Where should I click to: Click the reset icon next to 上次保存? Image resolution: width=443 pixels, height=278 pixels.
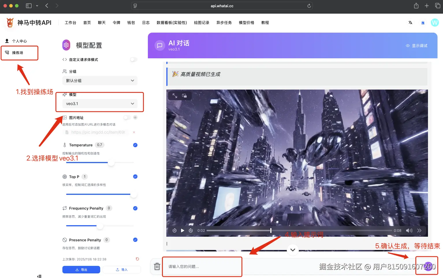[x=137, y=259]
